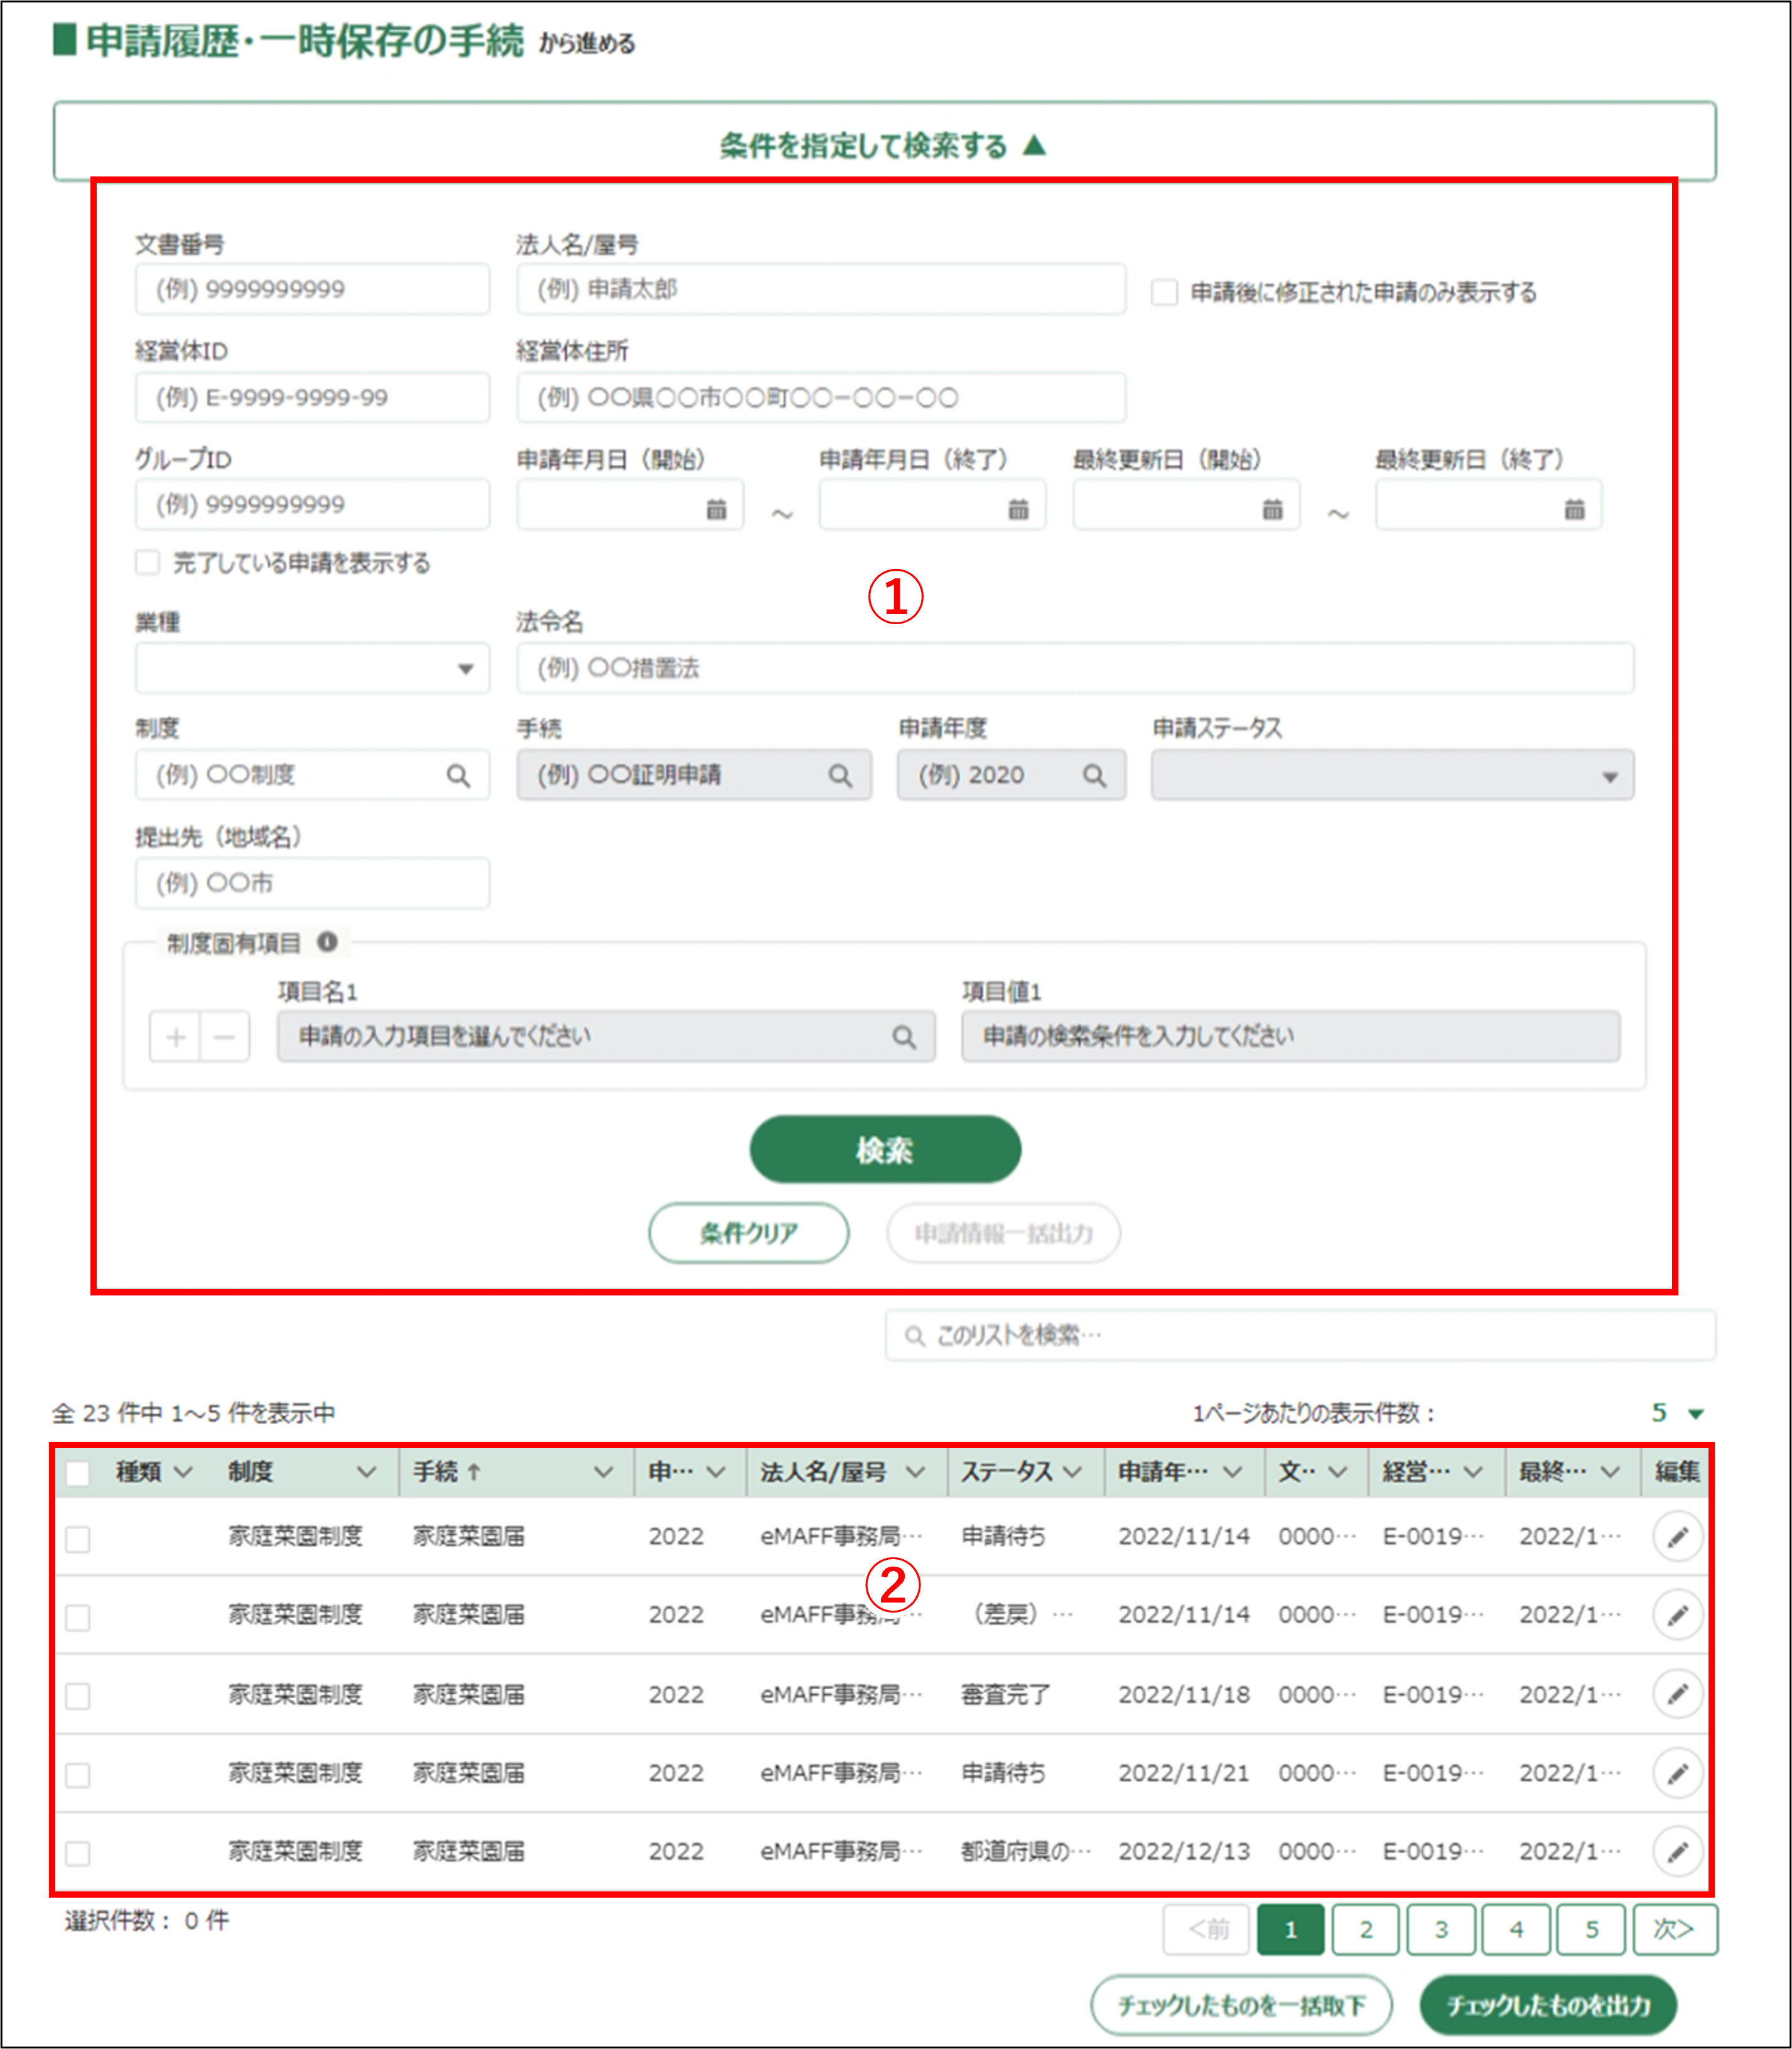Click 条件クリア button
Viewport: 1792px width, 2049px height.
pyautogui.click(x=748, y=1232)
